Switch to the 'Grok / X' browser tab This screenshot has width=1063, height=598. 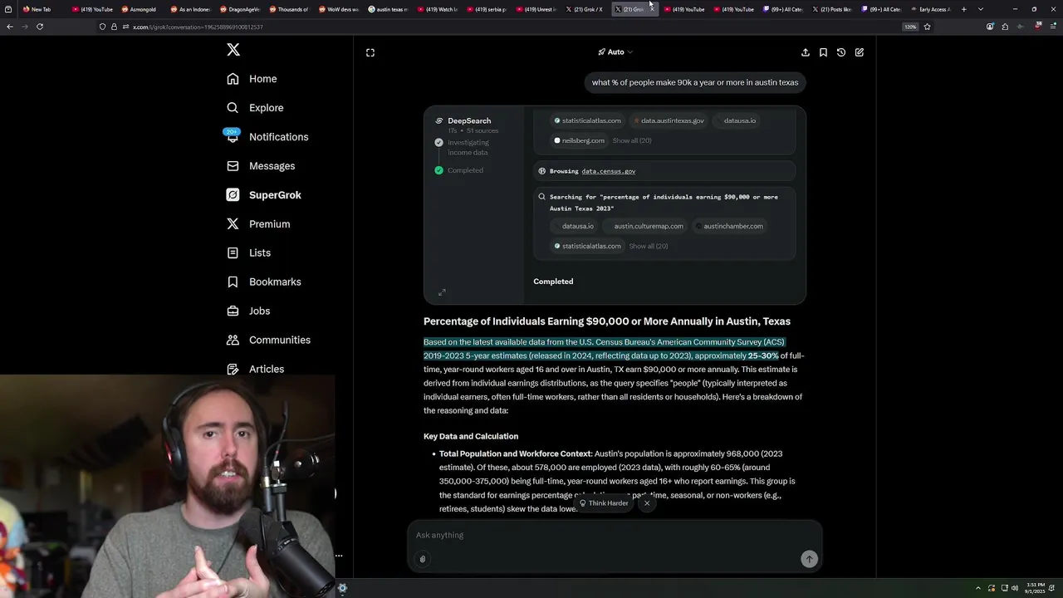[584, 9]
